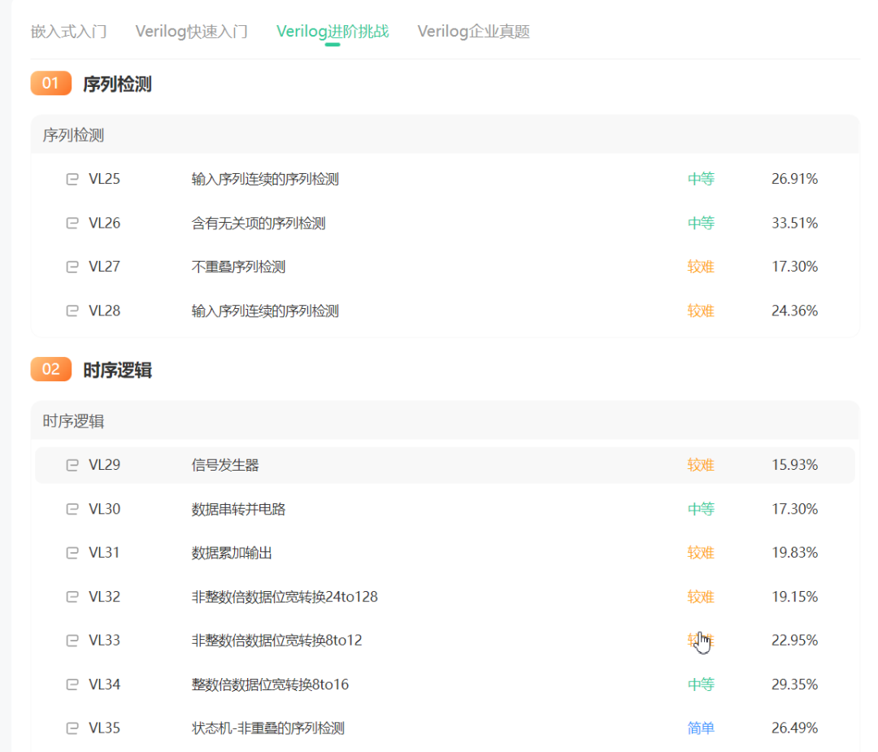Click the practice icon beside VL29
Image resolution: width=878 pixels, height=752 pixels.
coord(72,465)
